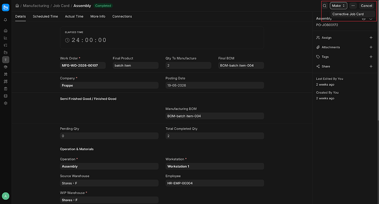Click the Work Order field MFG-WO-2026-00107
379x204 pixels.
click(82, 65)
